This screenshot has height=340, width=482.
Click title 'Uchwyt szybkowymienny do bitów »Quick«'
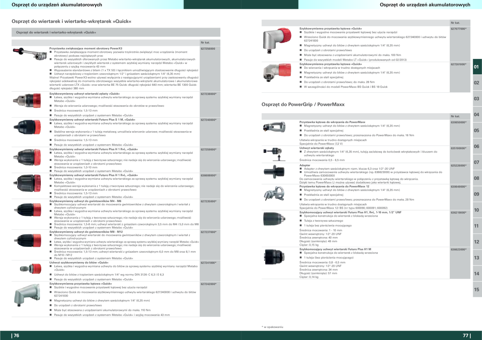pos(79,262)
